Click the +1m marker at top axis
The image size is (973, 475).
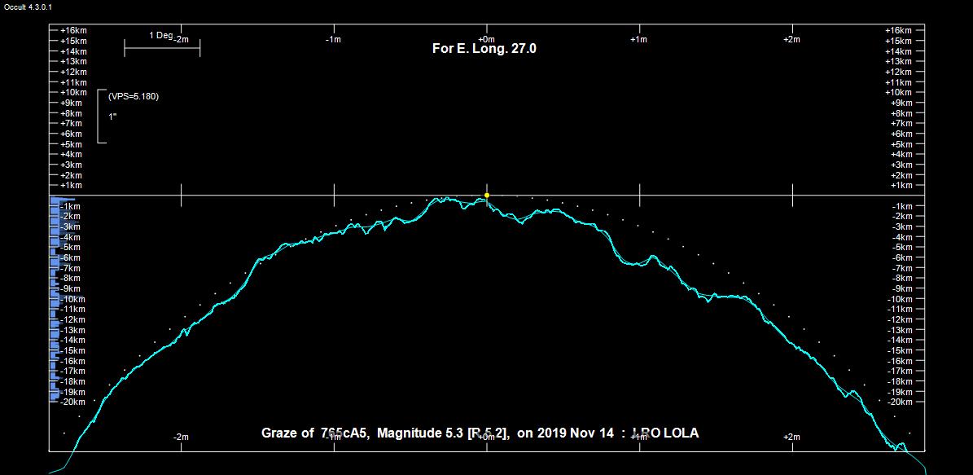pyautogui.click(x=638, y=39)
